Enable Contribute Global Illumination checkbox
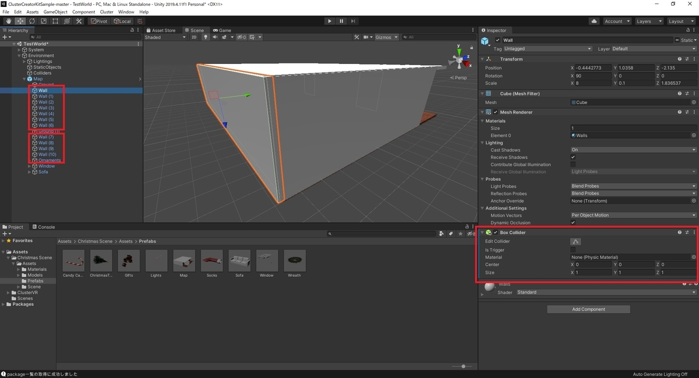The height and width of the screenshot is (378, 699). coord(573,165)
